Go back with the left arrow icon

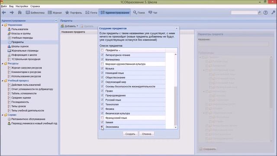[x=4, y=13]
